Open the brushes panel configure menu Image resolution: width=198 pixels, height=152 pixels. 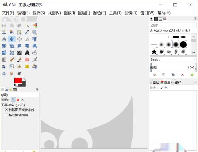195,19
